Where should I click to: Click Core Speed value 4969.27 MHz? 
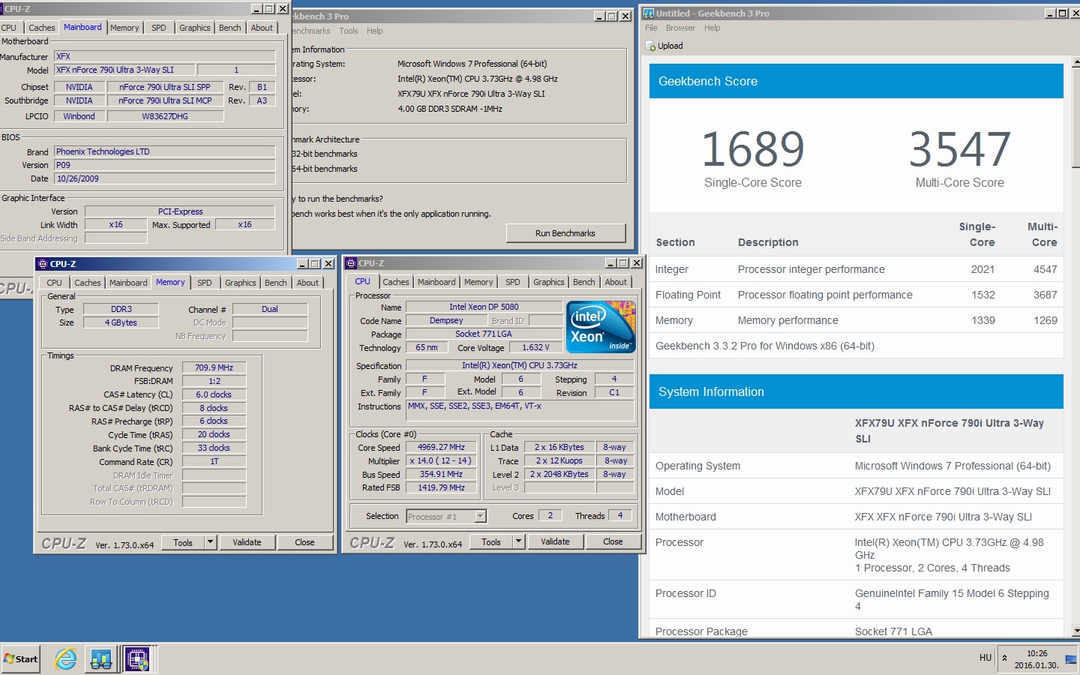point(441,447)
